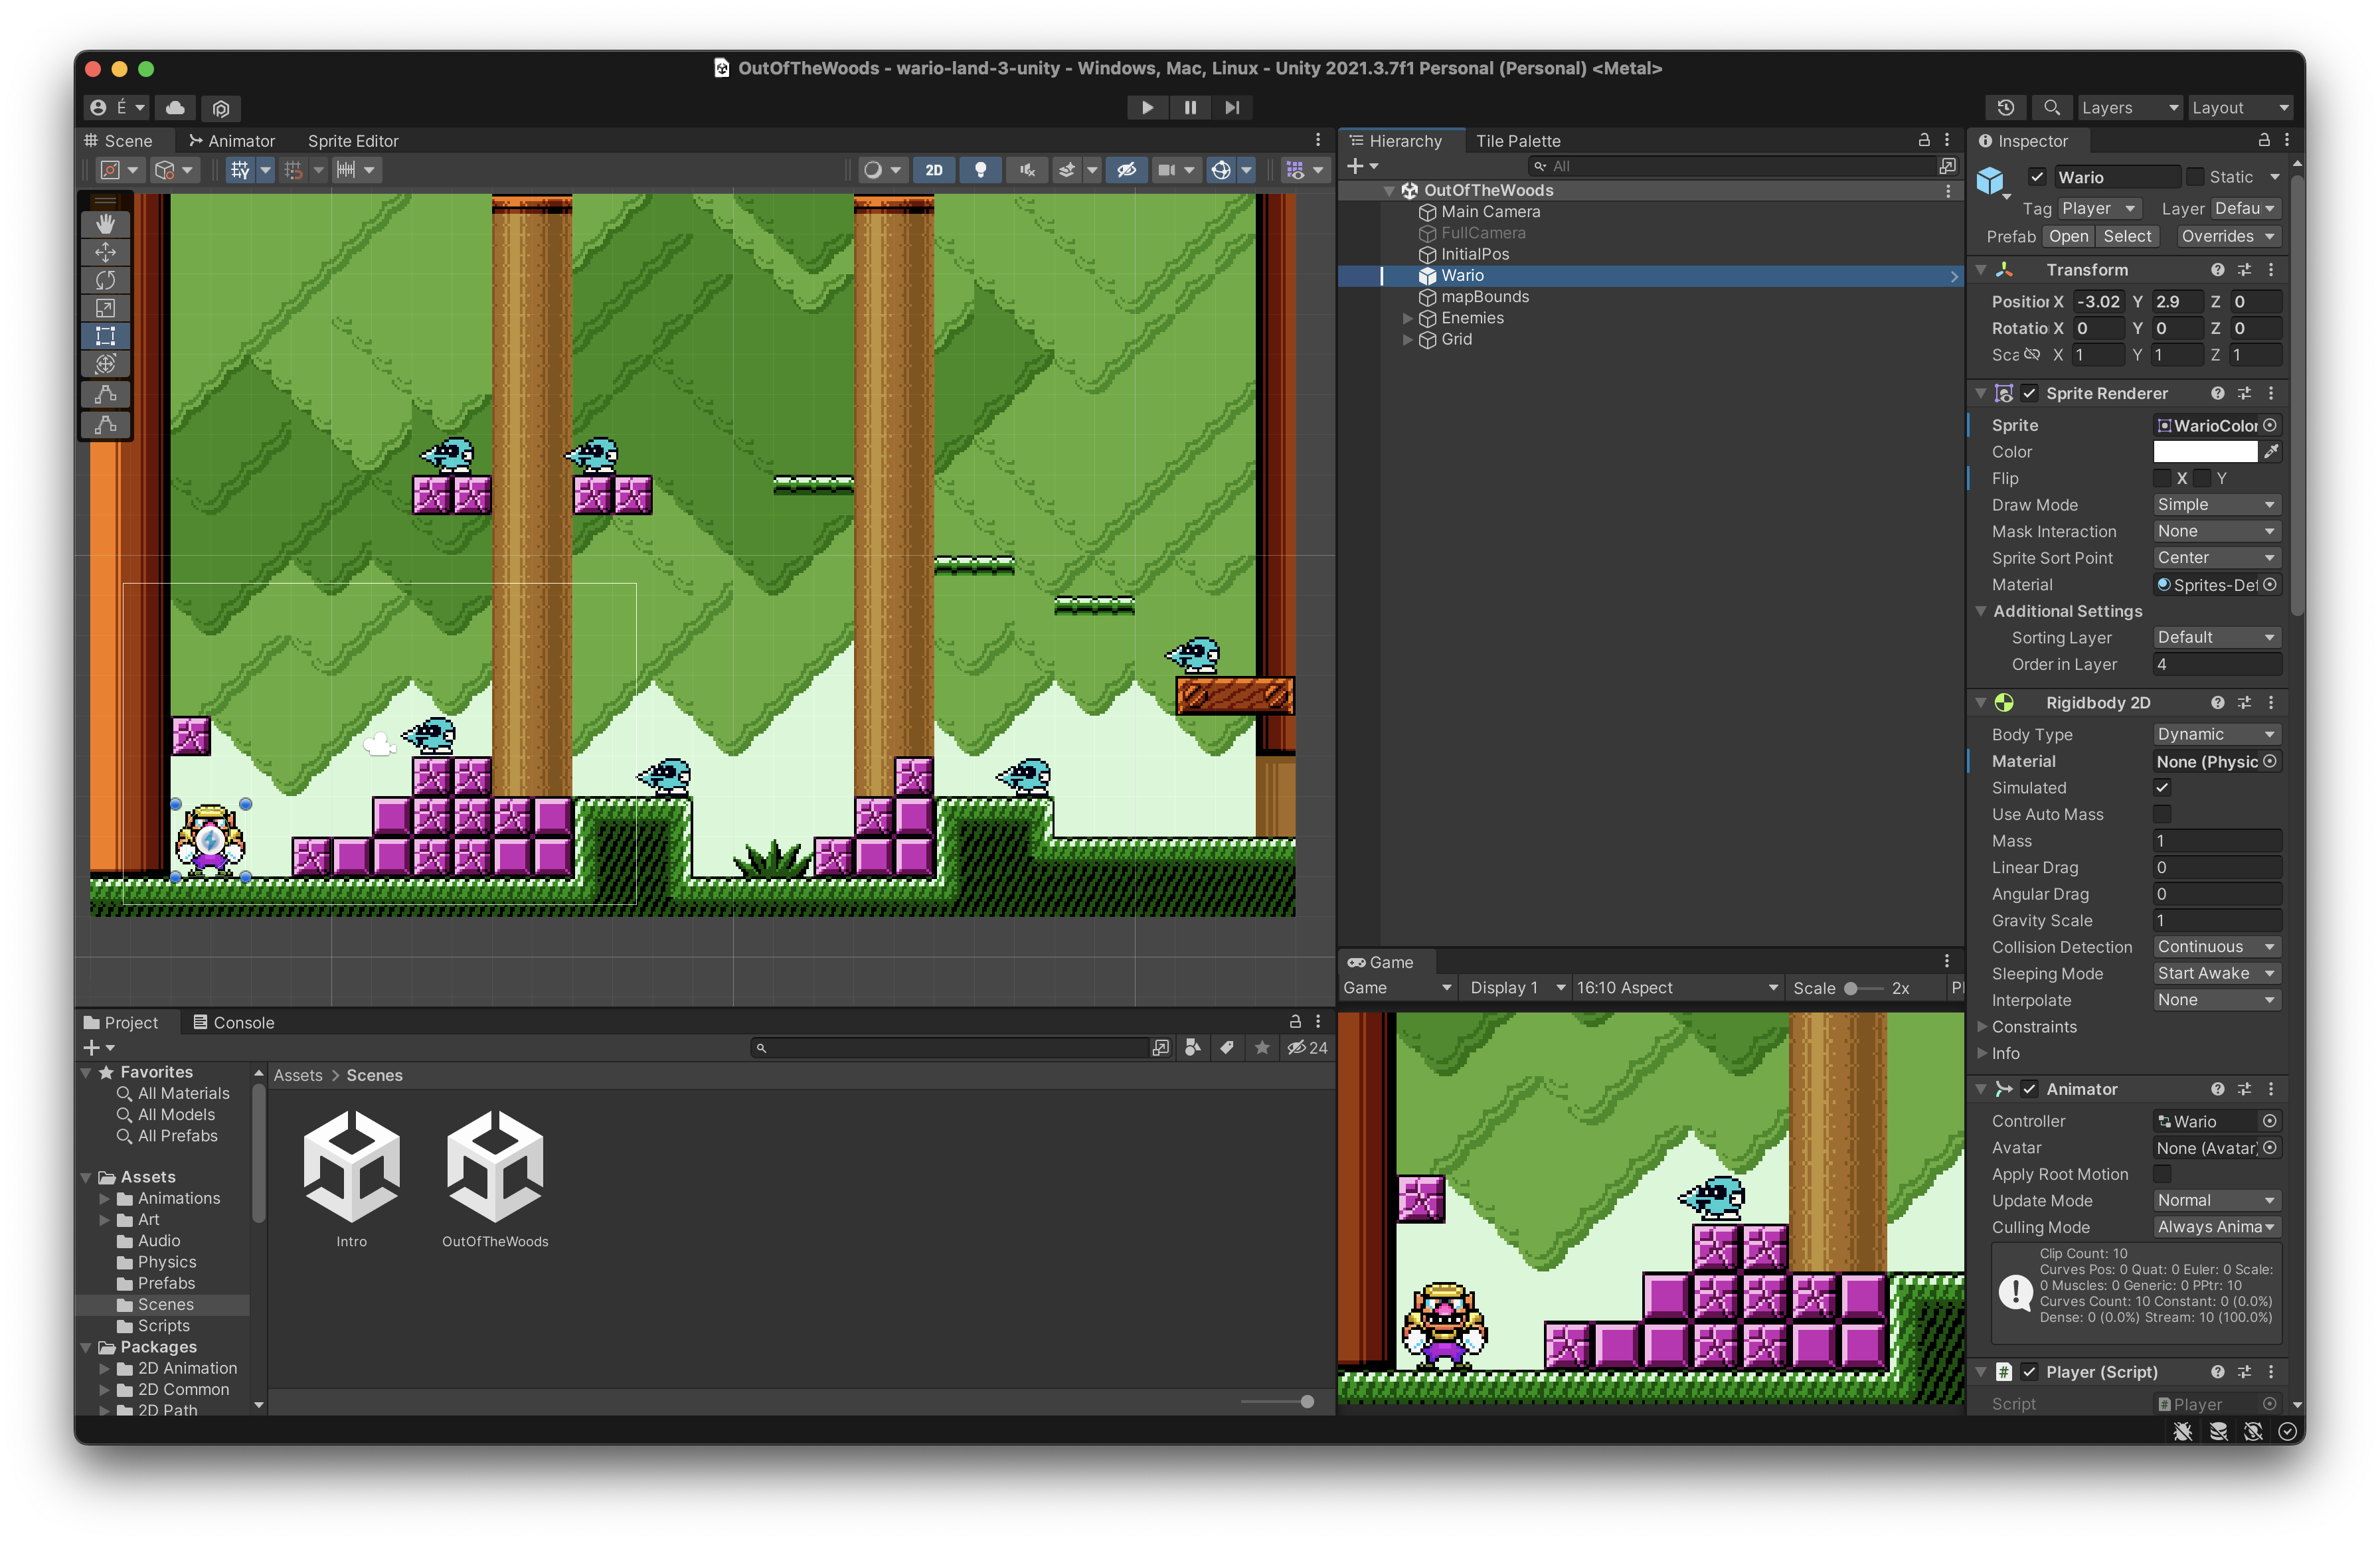Switch to the Tile Palette tab
Viewport: 2380px width, 1543px height.
coord(1519,141)
